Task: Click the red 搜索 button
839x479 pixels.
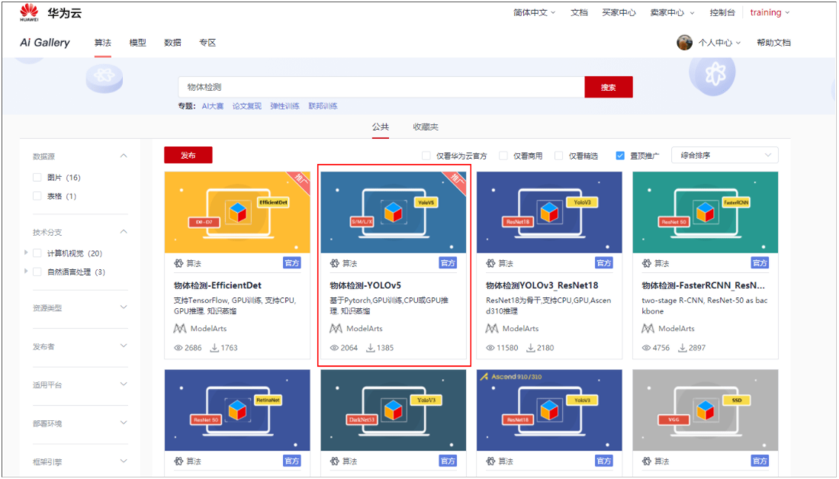Action: 609,87
